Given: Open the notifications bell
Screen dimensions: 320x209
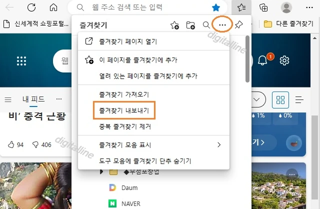Looking at the screenshot, I should (x=262, y=60).
